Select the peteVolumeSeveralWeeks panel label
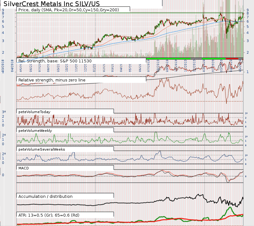The height and width of the screenshot is (226, 254). (41, 149)
